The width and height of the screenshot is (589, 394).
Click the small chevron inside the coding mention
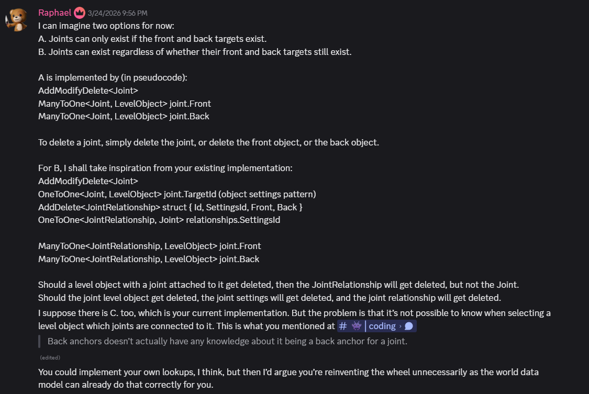400,326
